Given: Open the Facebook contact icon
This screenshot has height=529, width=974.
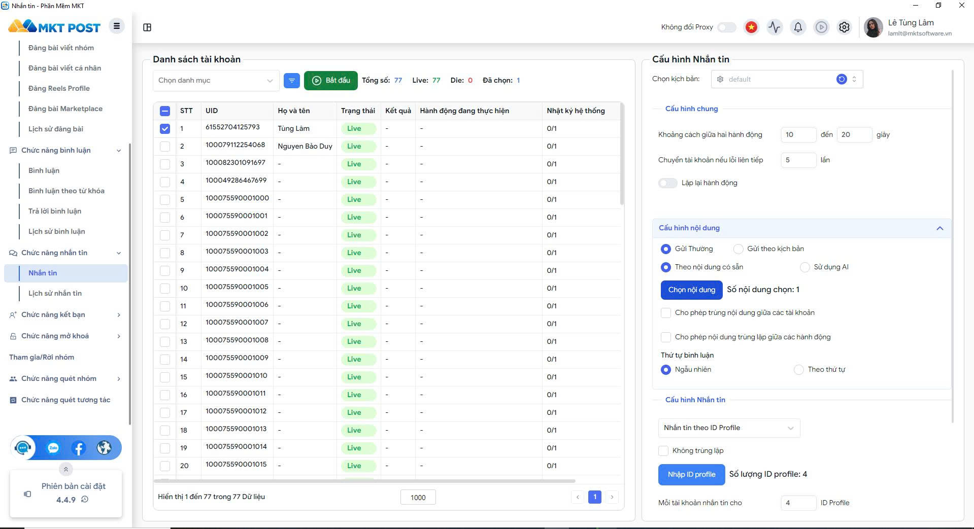Looking at the screenshot, I should [x=78, y=448].
